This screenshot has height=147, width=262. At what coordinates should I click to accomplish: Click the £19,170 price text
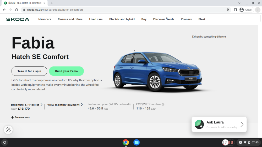pos(24,109)
